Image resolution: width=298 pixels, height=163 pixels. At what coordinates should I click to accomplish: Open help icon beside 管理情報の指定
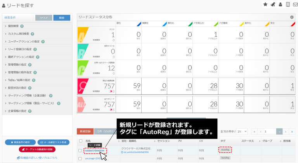point(30,65)
